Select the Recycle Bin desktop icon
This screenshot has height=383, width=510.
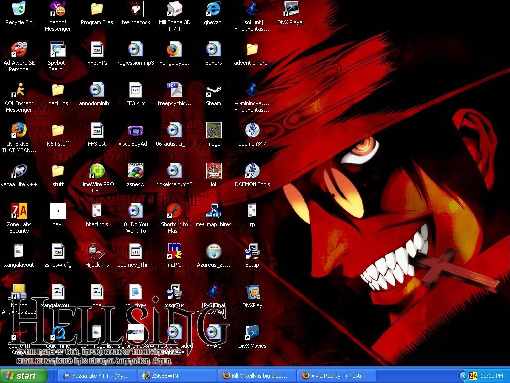point(19,9)
